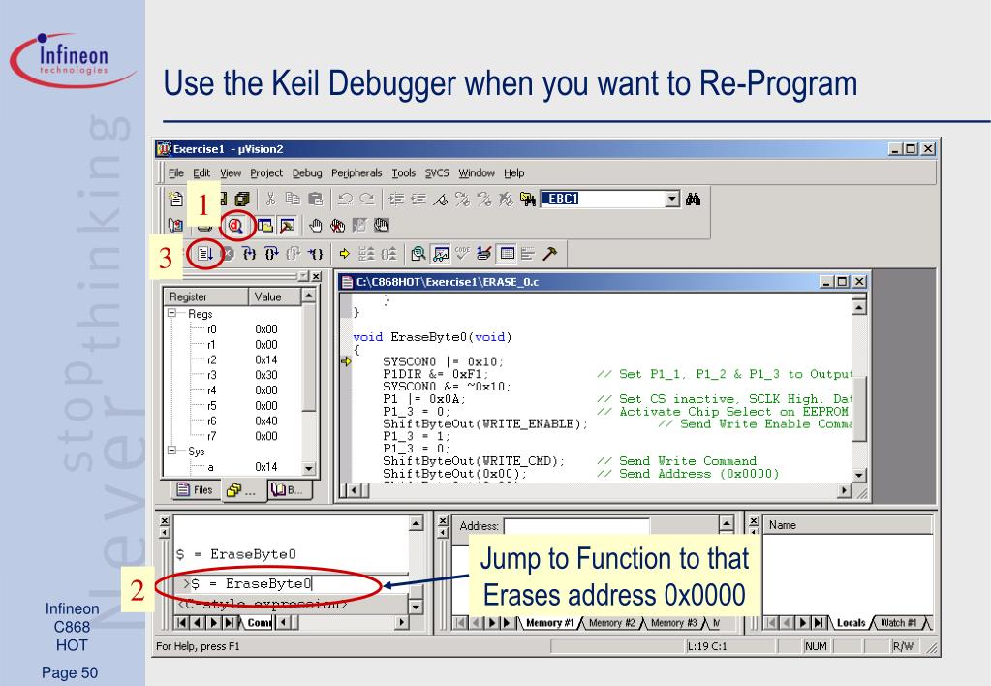Image resolution: width=991 pixels, height=686 pixels.
Task: Click the binoculars Find icon
Action: [694, 200]
